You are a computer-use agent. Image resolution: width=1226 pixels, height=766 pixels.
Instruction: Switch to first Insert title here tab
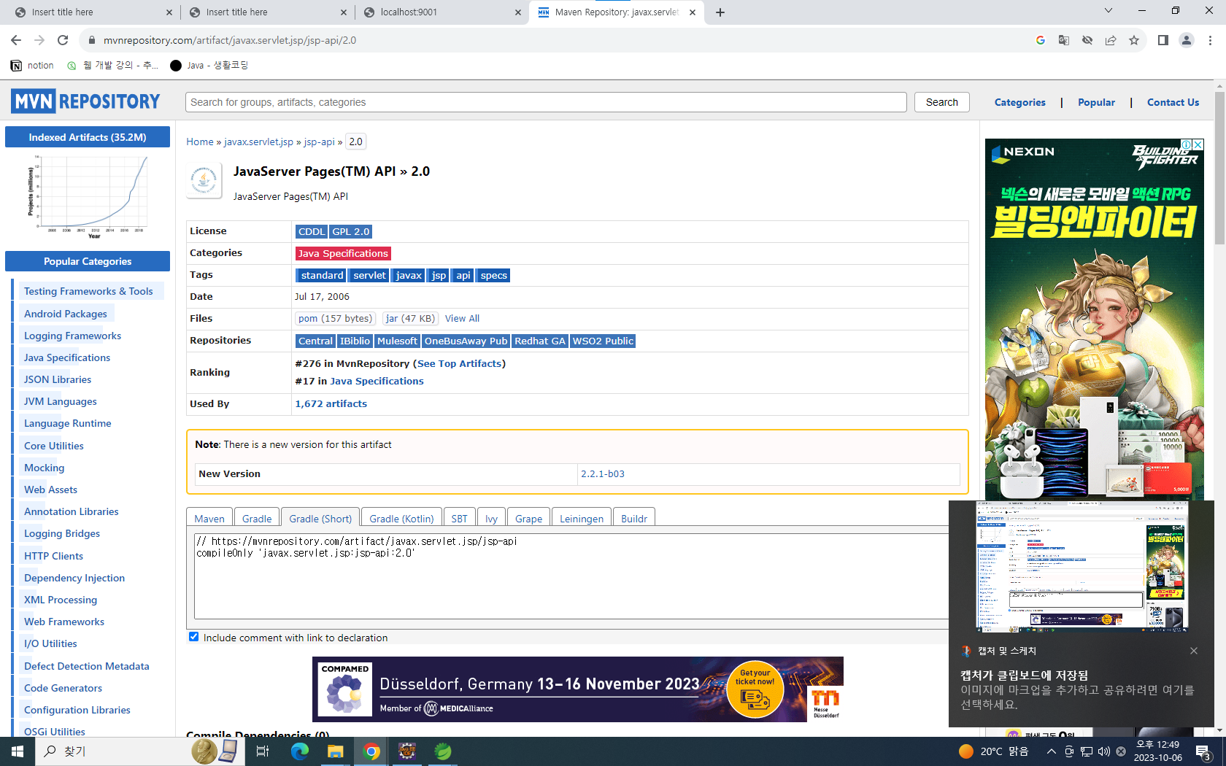point(93,12)
